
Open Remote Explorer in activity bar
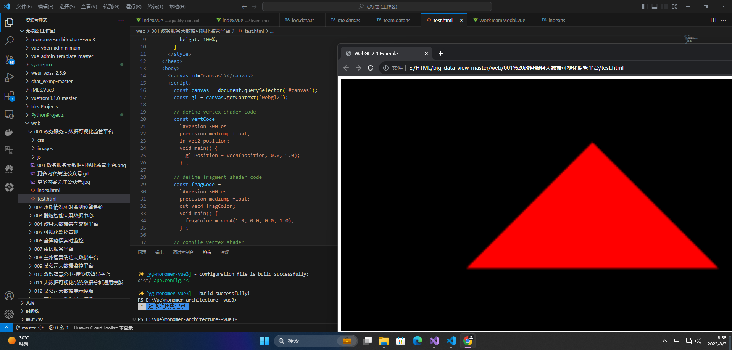click(x=9, y=114)
